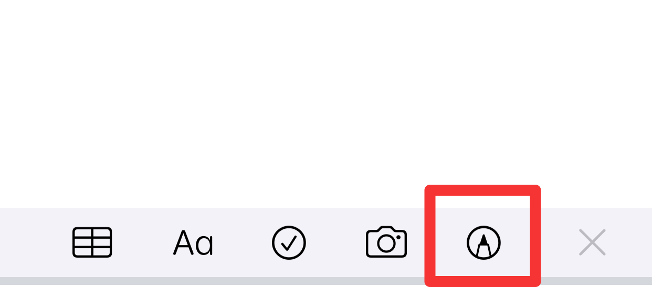Open heading and body styles from Aa

coord(193,243)
